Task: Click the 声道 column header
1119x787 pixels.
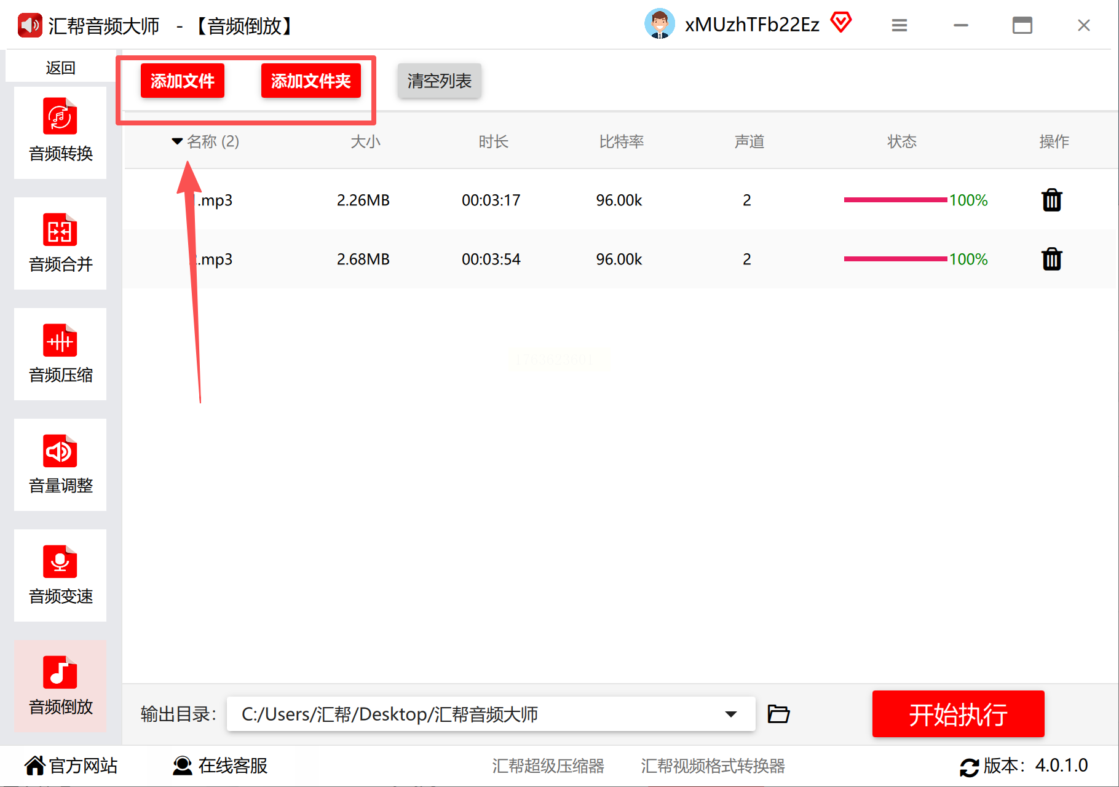Action: [x=749, y=142]
